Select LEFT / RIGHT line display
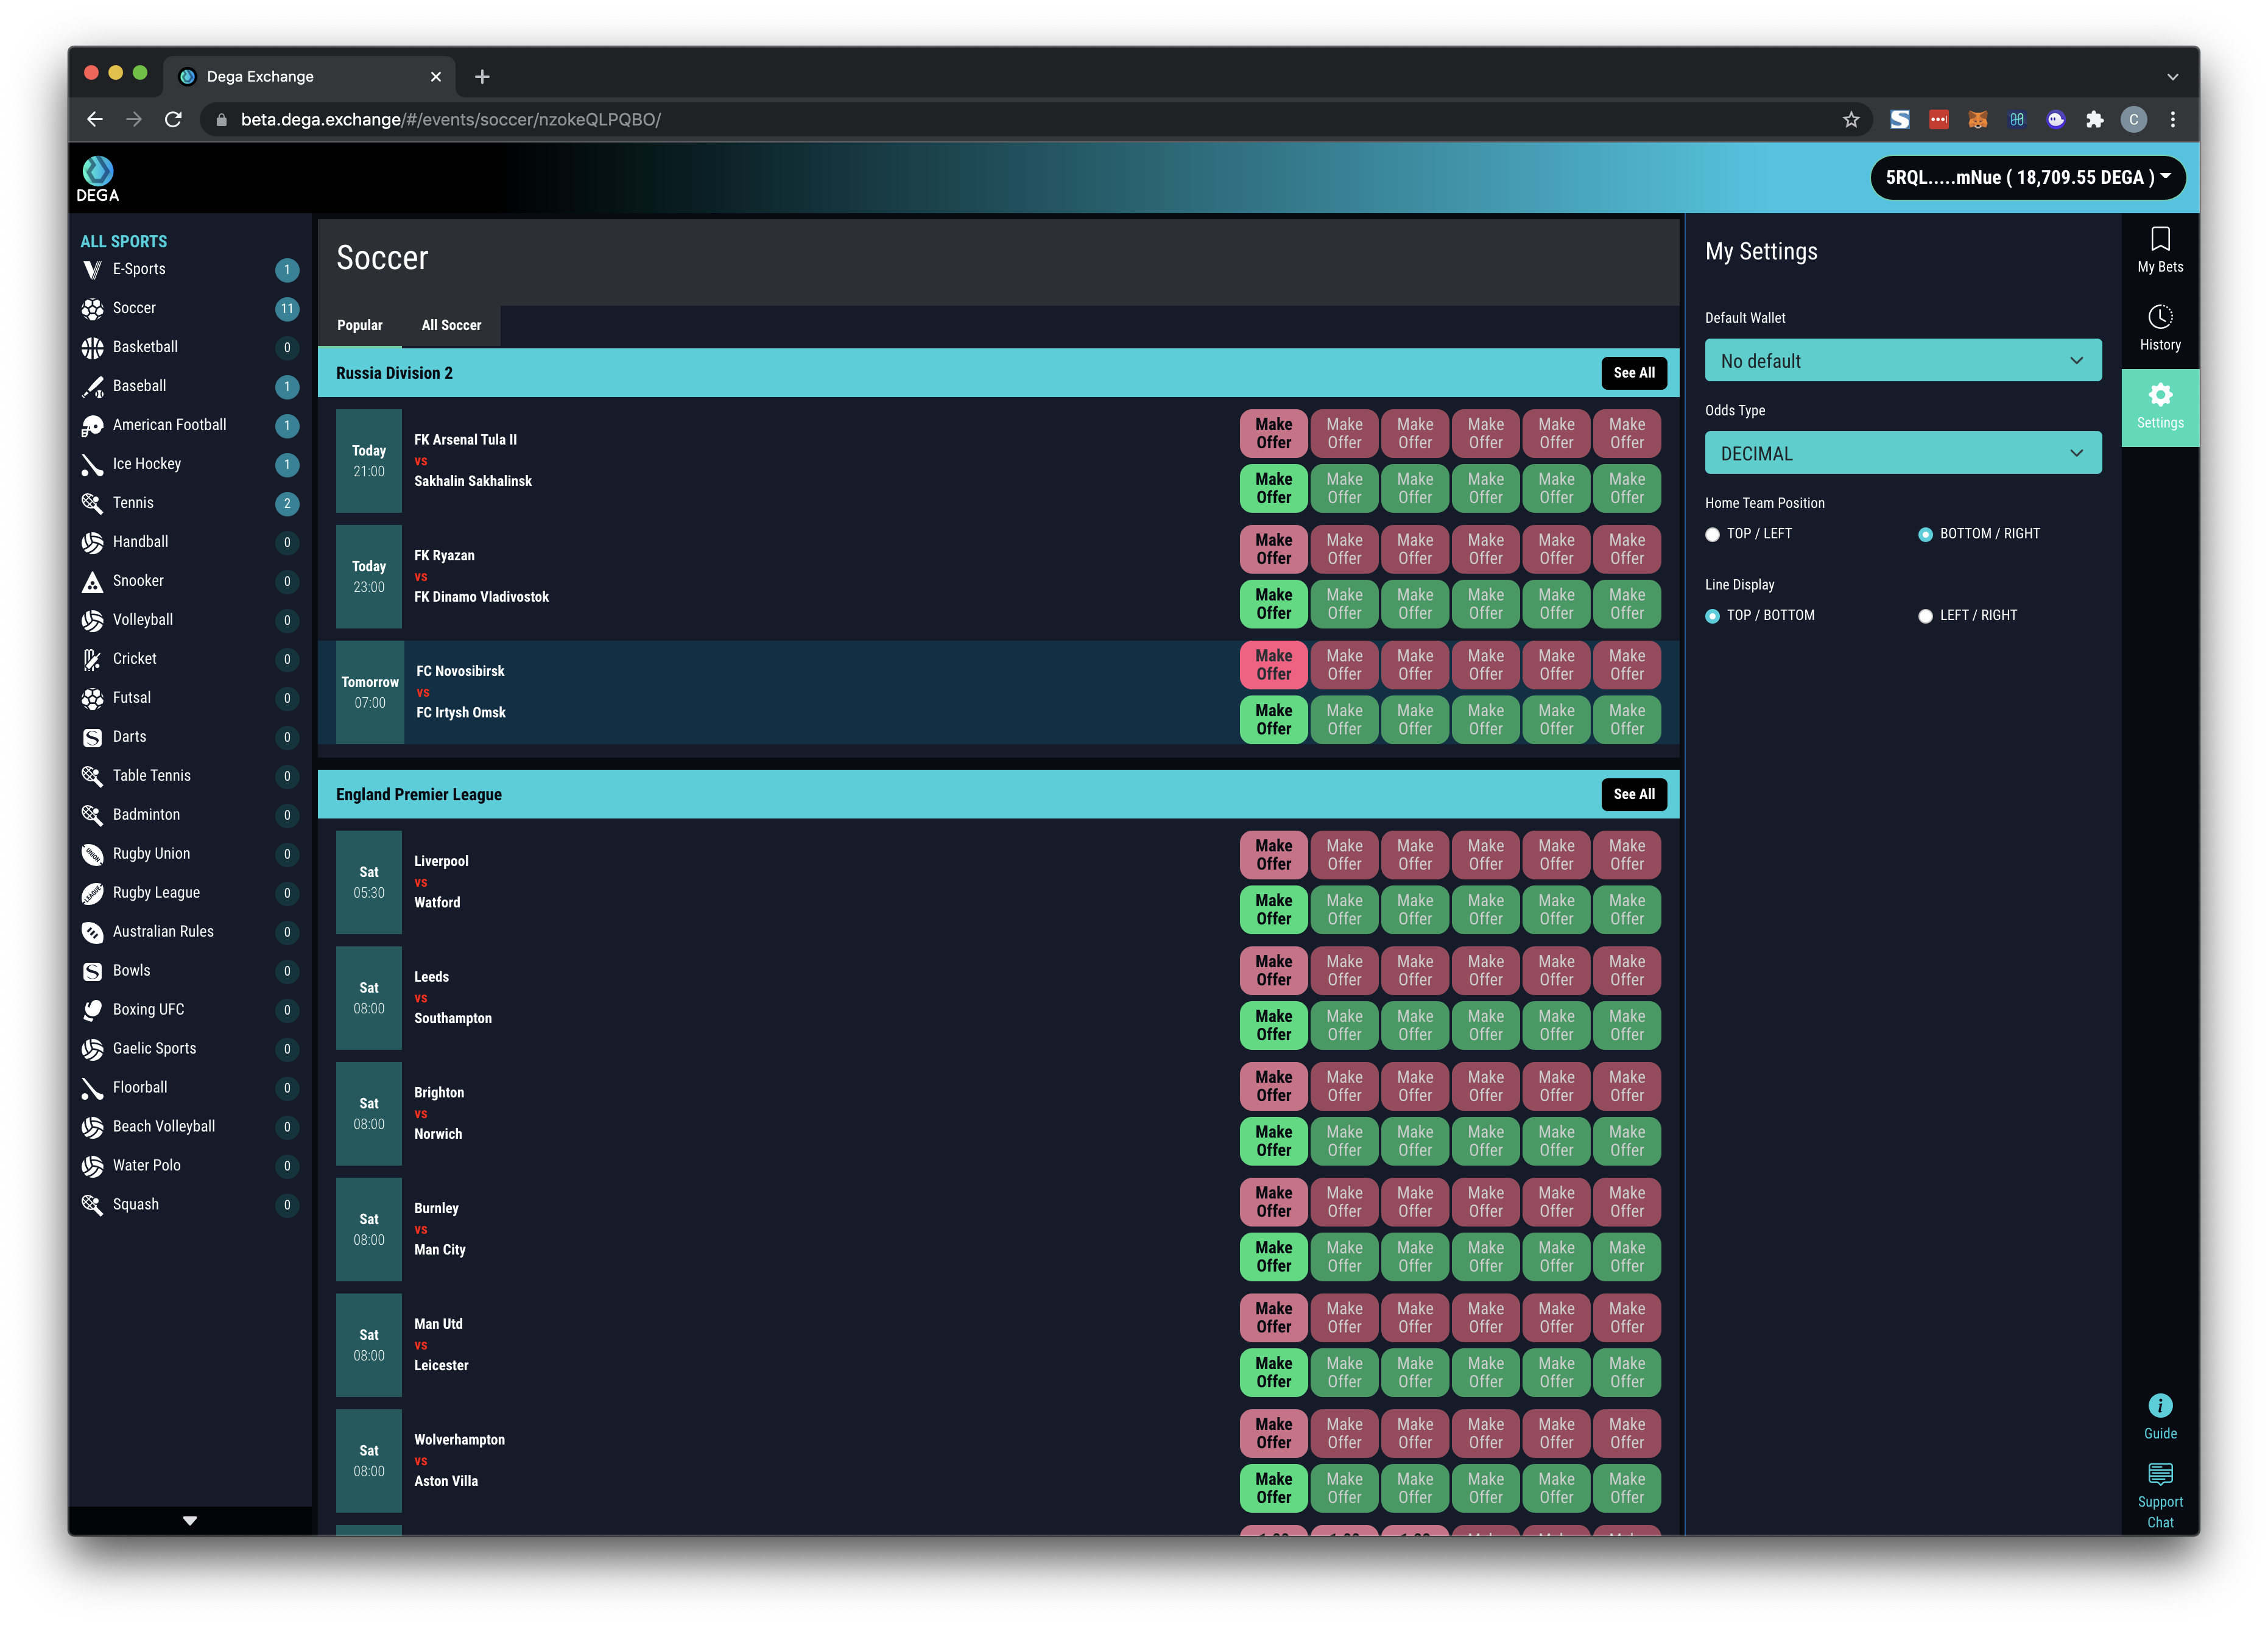Viewport: 2268px width, 1626px height. point(1925,616)
